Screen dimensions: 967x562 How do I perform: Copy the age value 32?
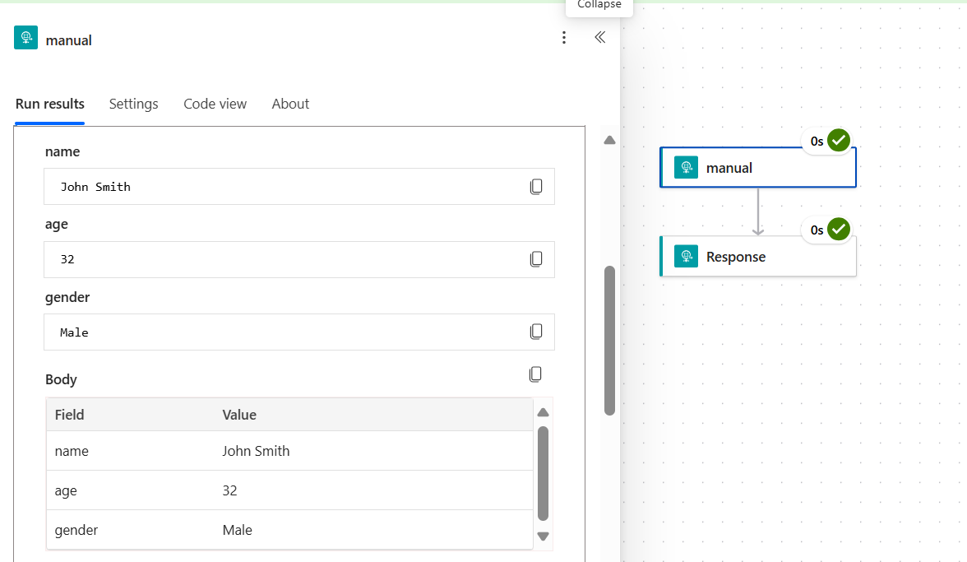pyautogui.click(x=536, y=259)
